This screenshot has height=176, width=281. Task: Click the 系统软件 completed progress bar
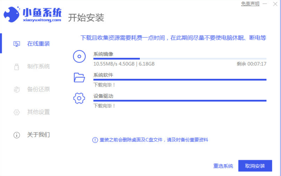(x=179, y=80)
